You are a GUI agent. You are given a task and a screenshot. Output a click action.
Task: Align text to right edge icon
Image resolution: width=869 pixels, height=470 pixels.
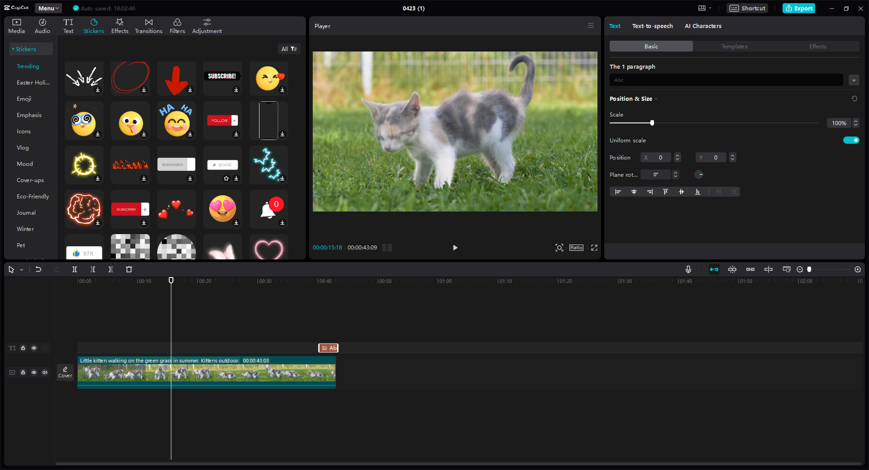tap(650, 192)
